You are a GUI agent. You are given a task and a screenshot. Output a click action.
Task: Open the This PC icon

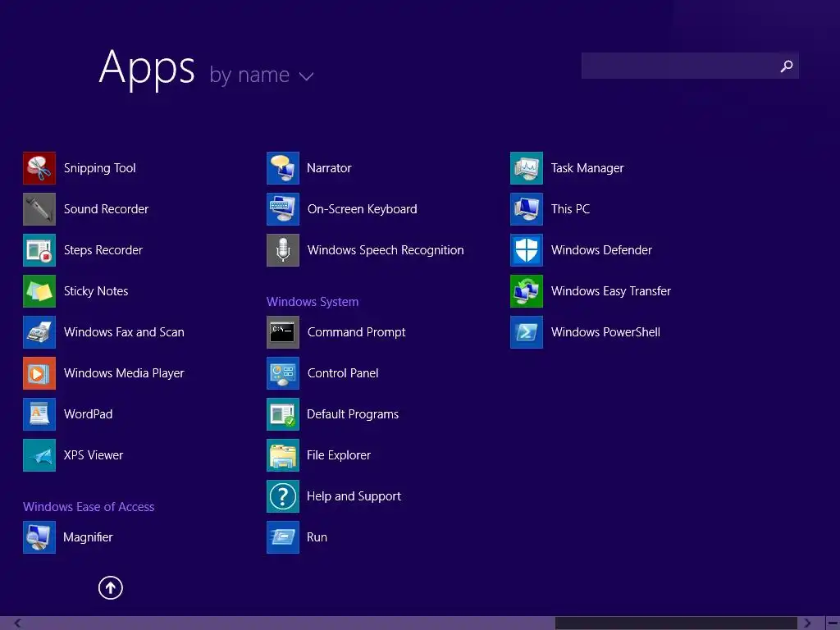527,209
